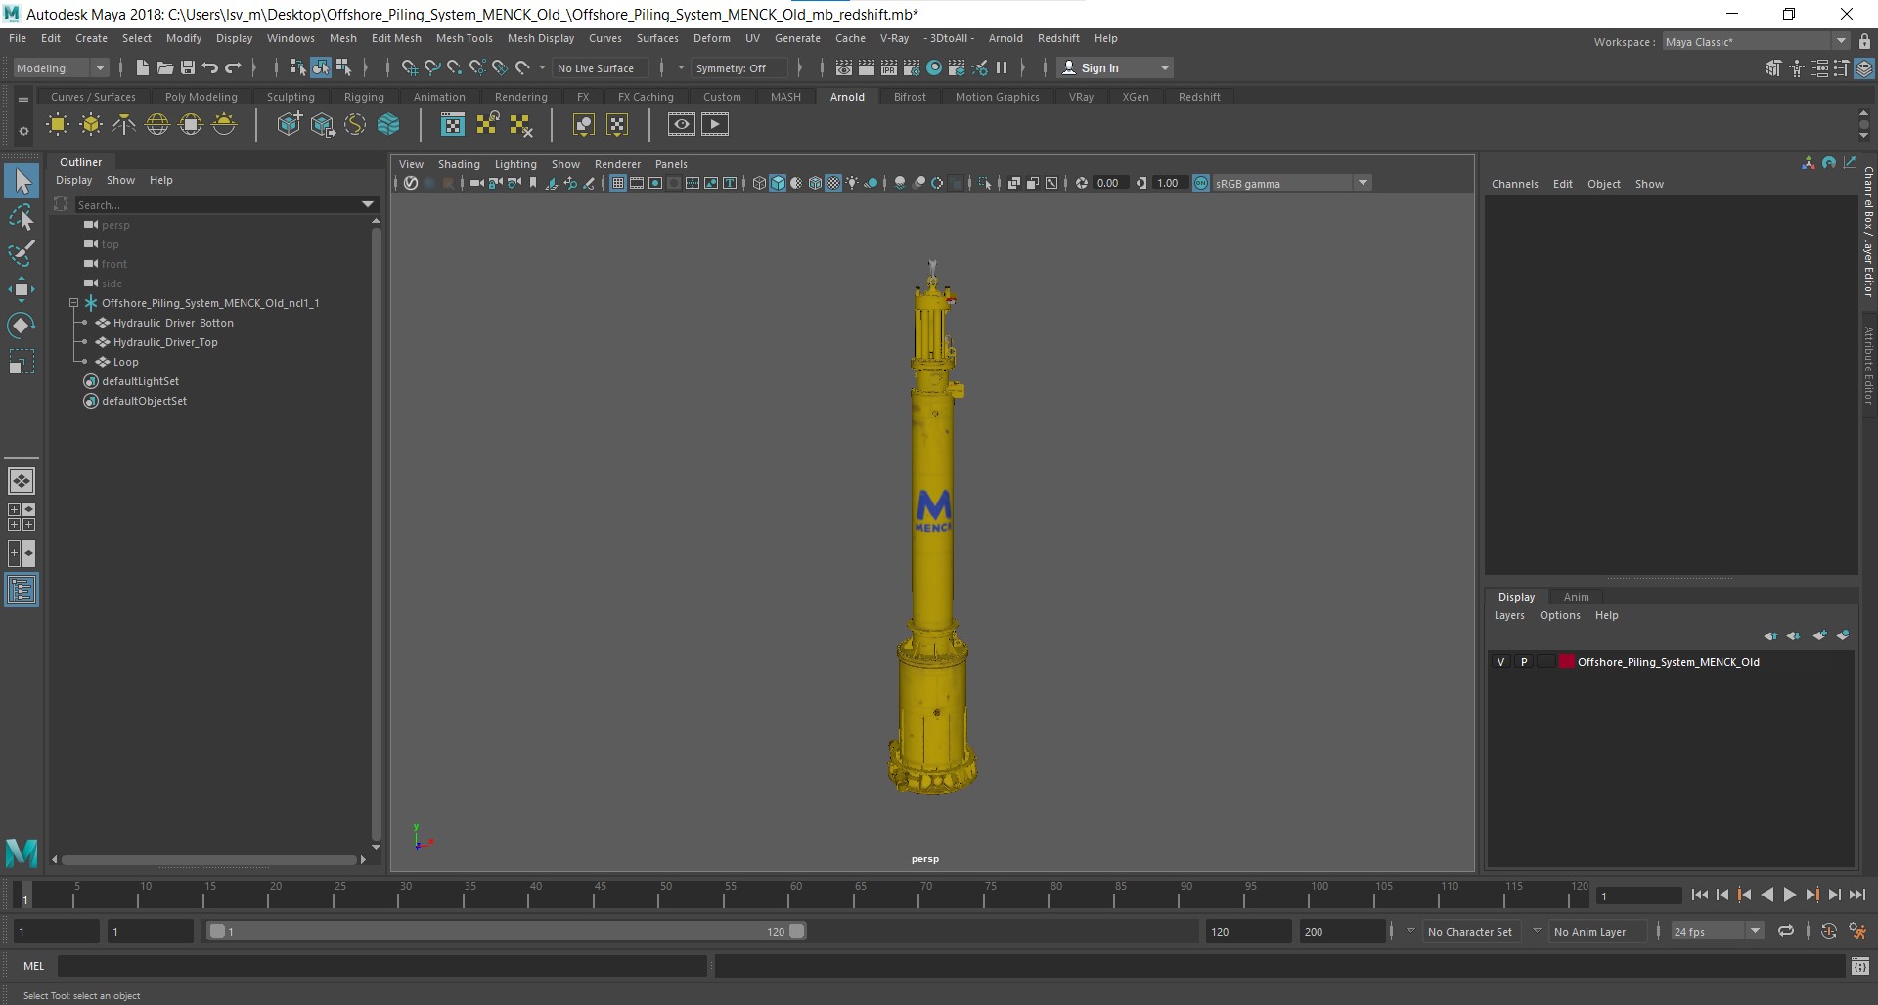This screenshot has height=1005, width=1878.
Task: Click the Snap to grids icon
Action: (409, 67)
